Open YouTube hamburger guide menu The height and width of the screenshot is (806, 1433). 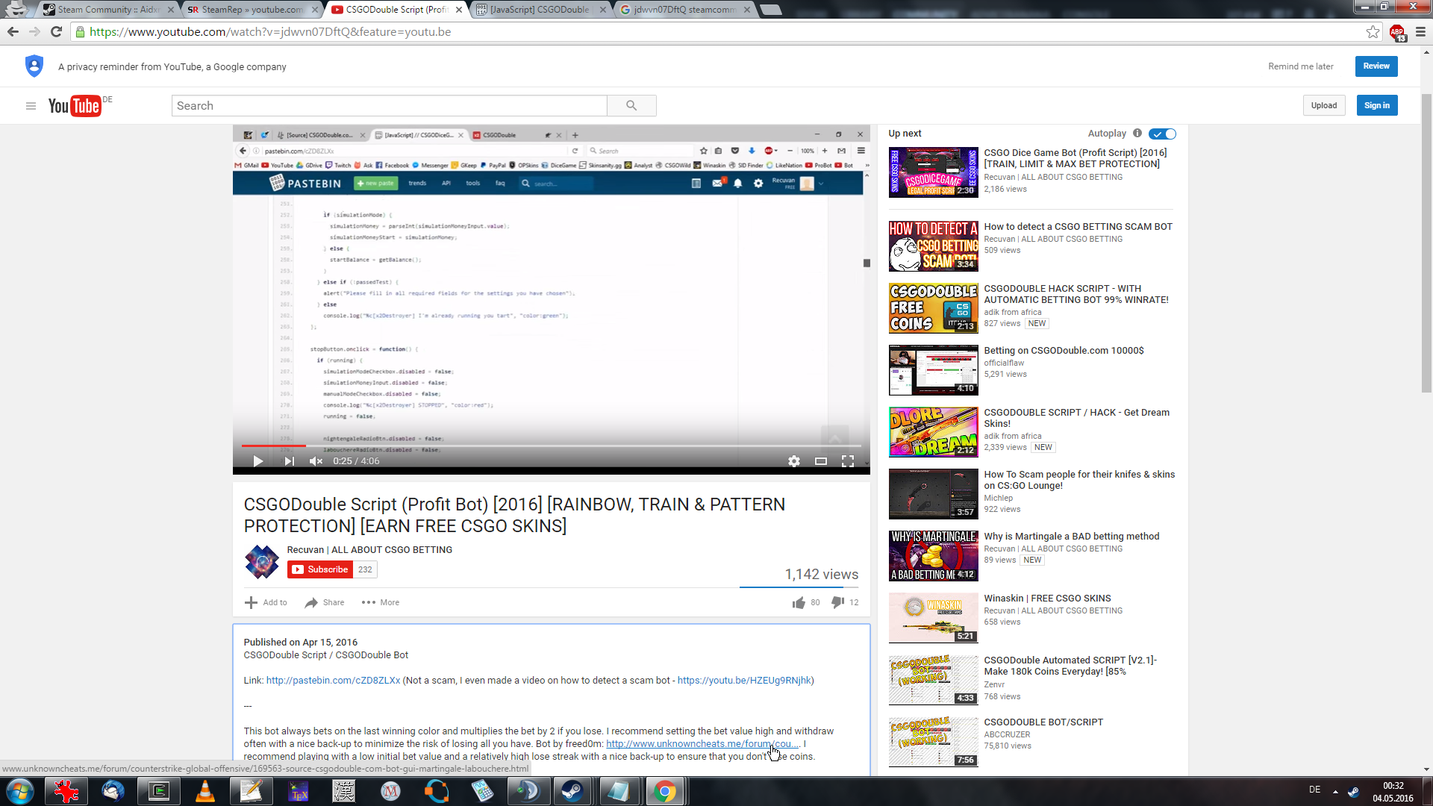coord(31,106)
